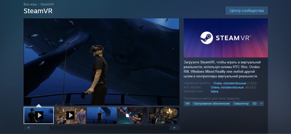Click the SteamVR breadcrumb link

tap(47, 4)
